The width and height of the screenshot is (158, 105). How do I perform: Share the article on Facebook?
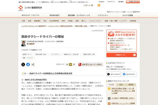pos(28,64)
